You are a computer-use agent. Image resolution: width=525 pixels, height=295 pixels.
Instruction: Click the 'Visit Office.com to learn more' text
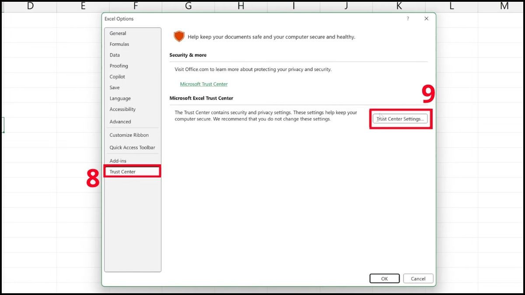pyautogui.click(x=253, y=69)
